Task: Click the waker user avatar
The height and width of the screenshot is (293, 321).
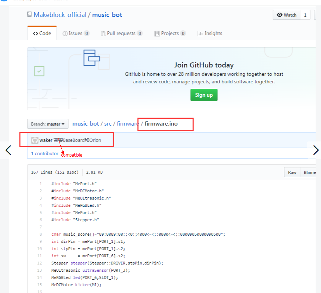Action: [35, 140]
